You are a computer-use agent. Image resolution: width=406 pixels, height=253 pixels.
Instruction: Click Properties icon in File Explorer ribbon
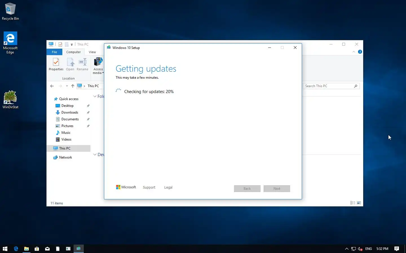click(56, 64)
